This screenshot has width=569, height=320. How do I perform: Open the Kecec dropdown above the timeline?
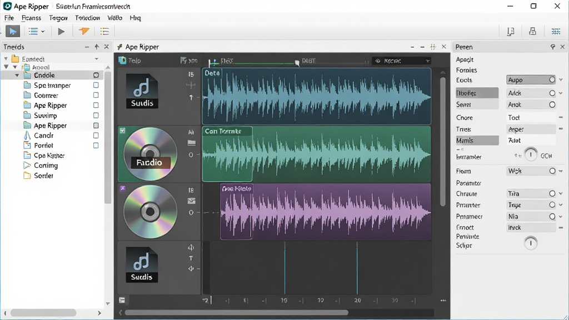[x=401, y=61]
